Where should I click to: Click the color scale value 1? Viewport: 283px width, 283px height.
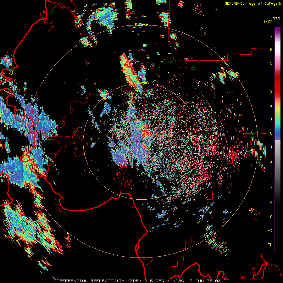(271, 119)
